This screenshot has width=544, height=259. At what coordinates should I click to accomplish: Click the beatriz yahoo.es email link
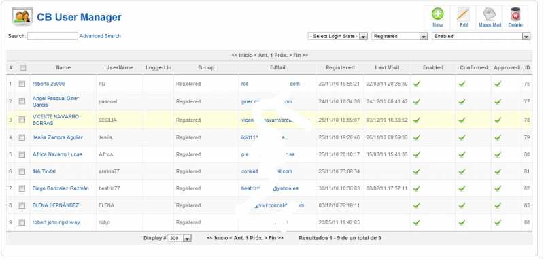click(x=269, y=188)
